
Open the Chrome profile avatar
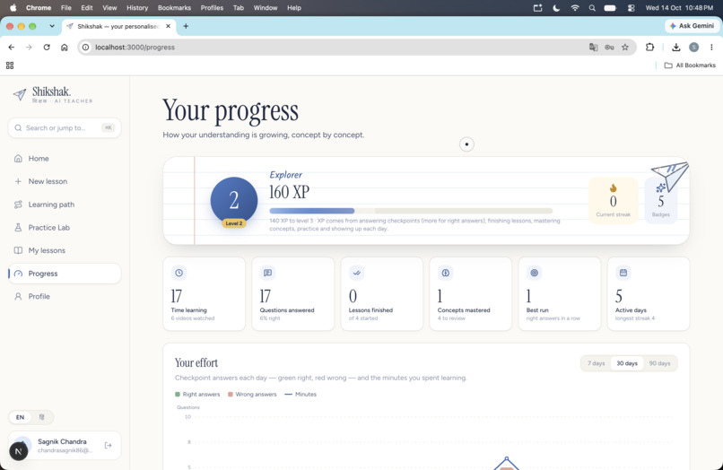click(694, 47)
